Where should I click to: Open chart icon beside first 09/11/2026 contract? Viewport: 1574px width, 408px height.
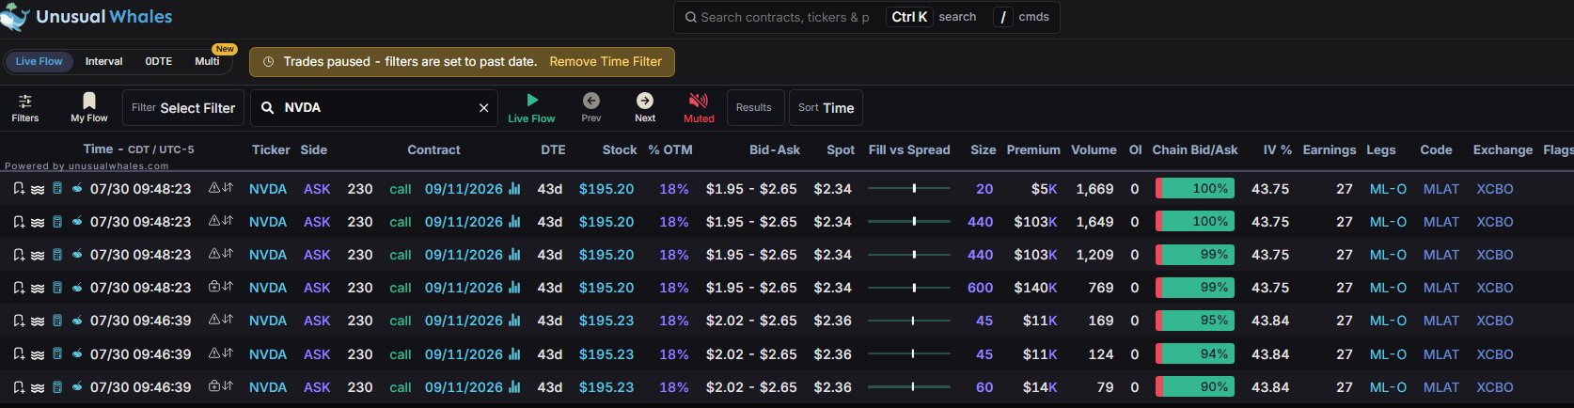click(514, 189)
